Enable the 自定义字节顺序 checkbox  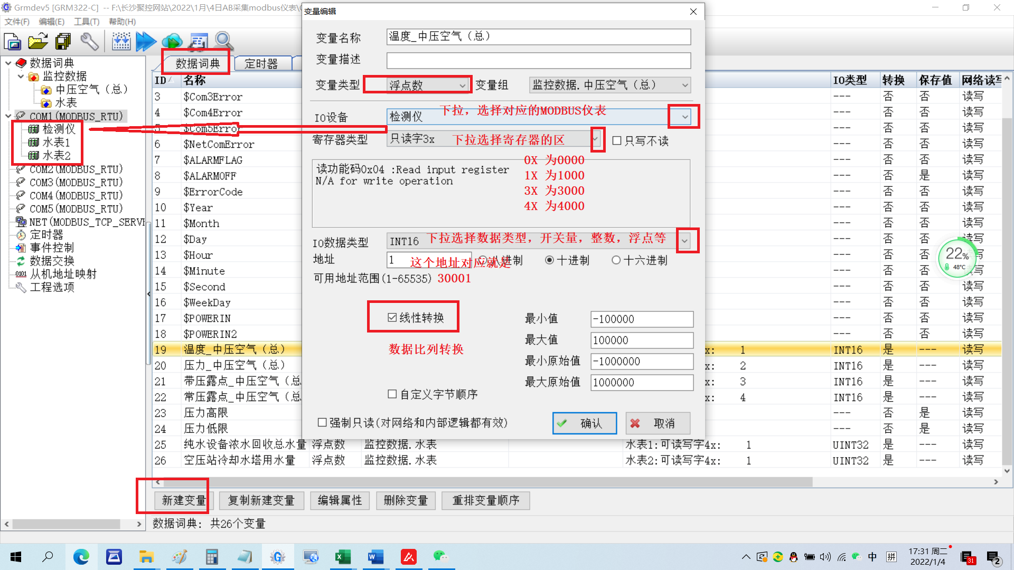pos(392,394)
